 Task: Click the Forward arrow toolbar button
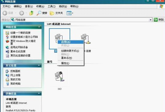(22, 13)
